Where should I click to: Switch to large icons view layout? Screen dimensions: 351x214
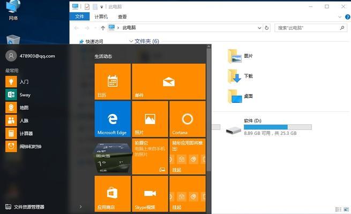346,209
